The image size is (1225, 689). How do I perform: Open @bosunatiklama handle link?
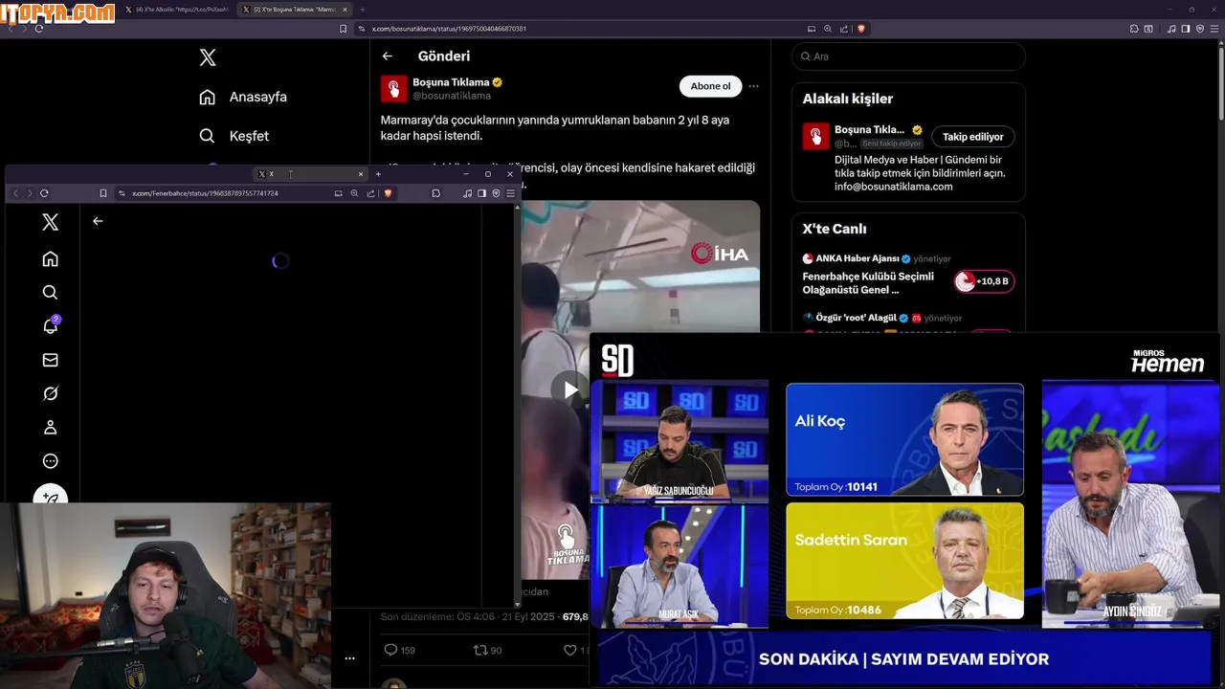[452, 96]
